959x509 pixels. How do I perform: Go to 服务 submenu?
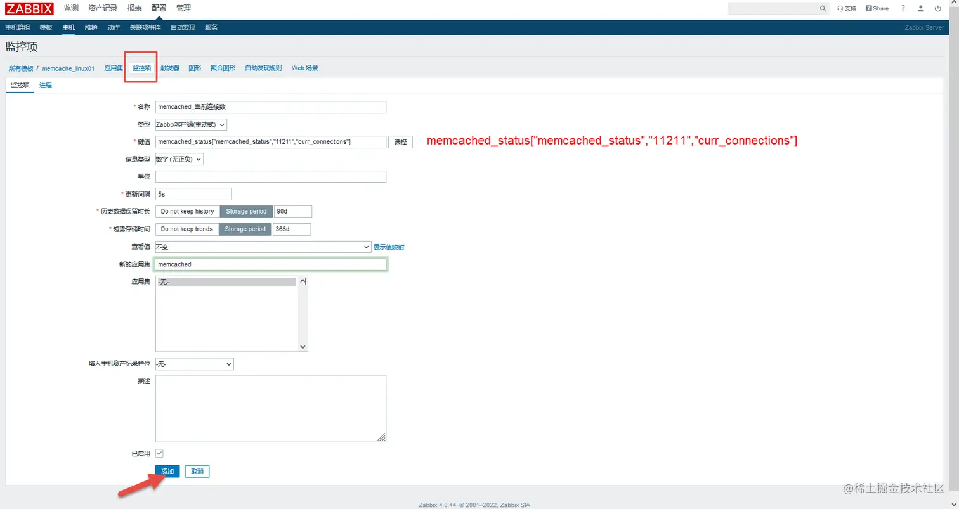(212, 28)
